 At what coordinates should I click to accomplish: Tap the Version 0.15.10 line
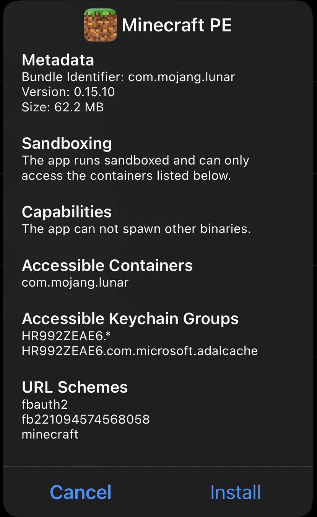pyautogui.click(x=68, y=92)
